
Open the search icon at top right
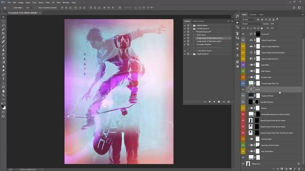294,8
